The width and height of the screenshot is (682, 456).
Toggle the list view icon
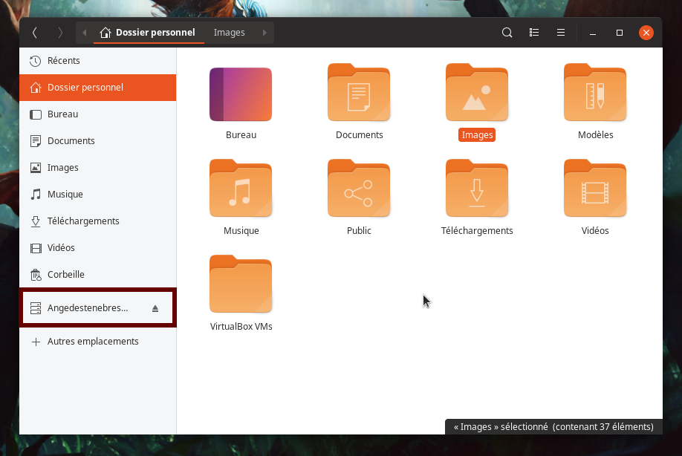point(533,33)
